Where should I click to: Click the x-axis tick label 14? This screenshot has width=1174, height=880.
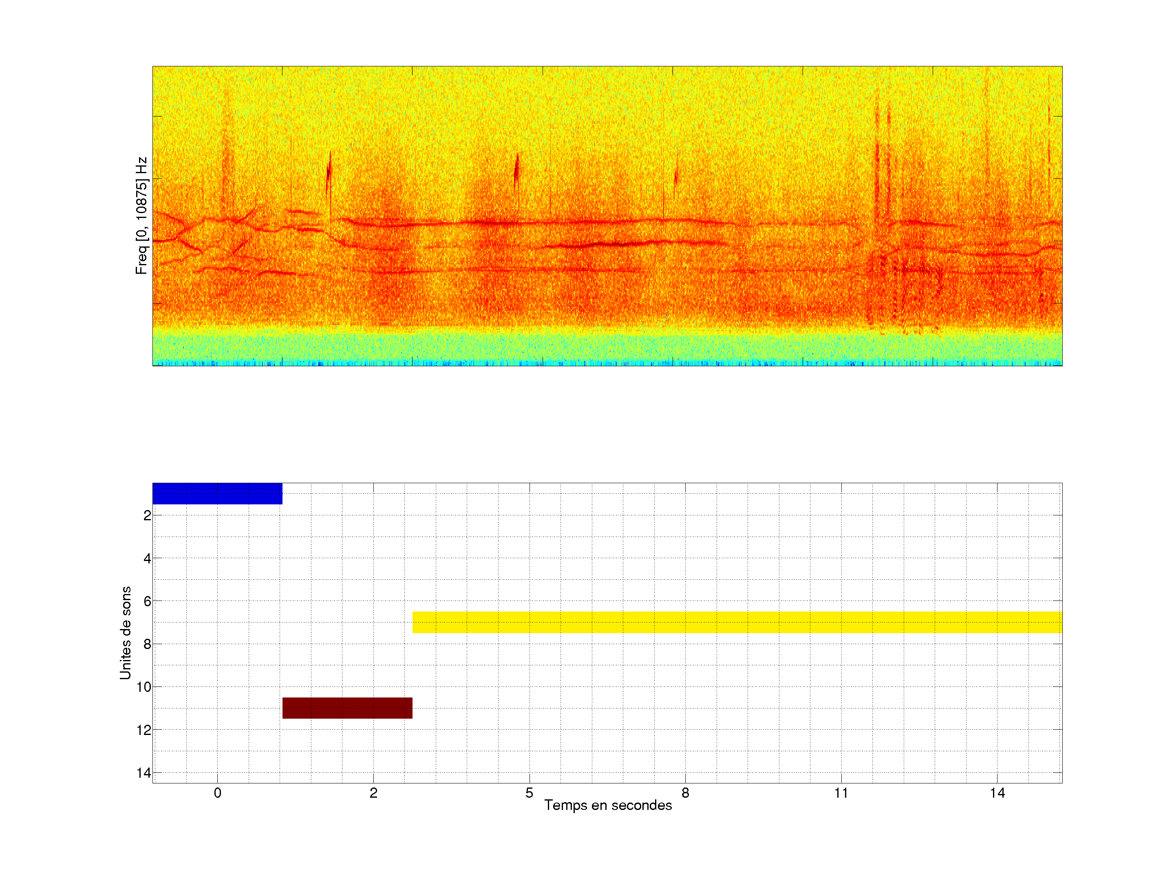997,794
